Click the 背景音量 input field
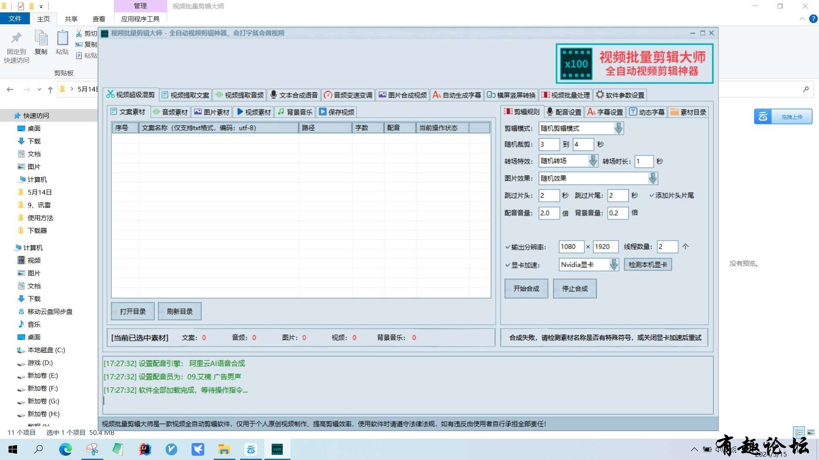819x460 pixels. click(x=618, y=213)
